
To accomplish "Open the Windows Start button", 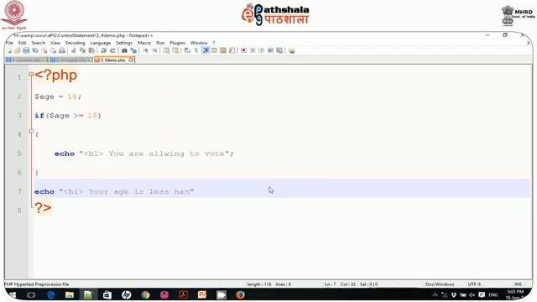I will click(13, 294).
